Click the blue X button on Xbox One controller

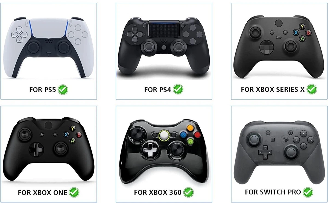66,134
